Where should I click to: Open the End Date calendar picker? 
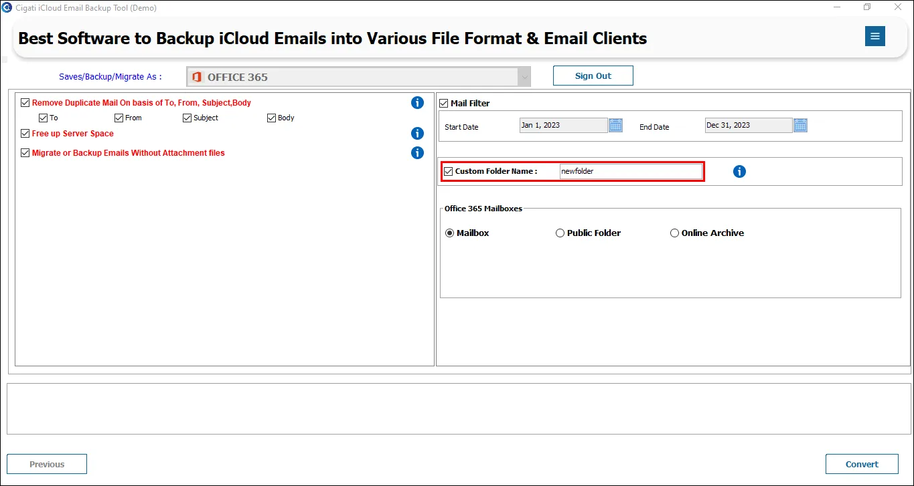[801, 125]
